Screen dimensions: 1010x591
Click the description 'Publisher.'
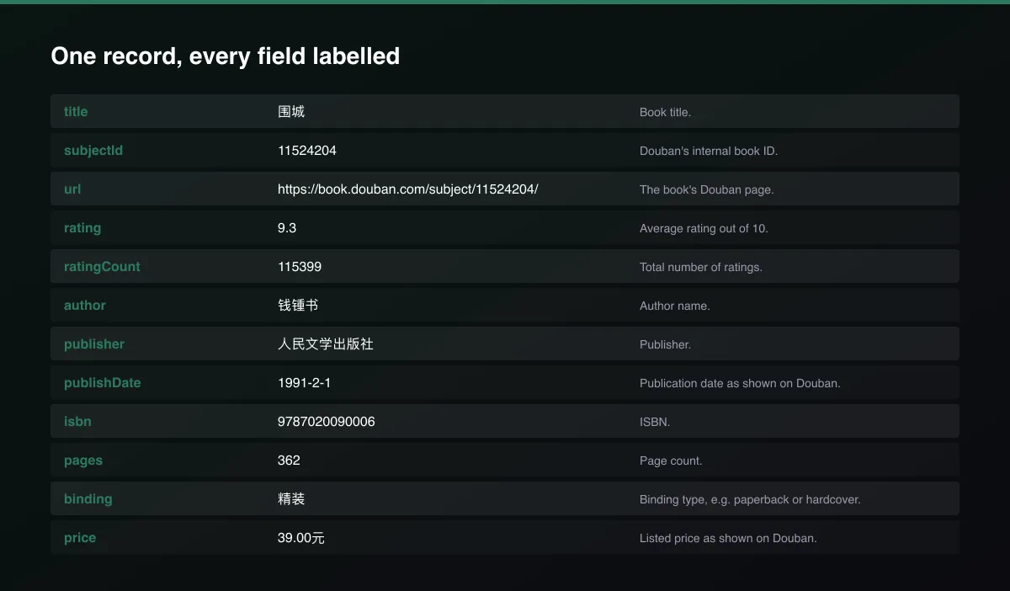[x=666, y=344]
